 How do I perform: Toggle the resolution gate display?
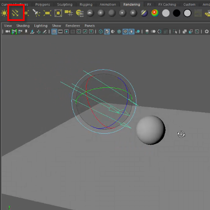[x=66, y=32]
